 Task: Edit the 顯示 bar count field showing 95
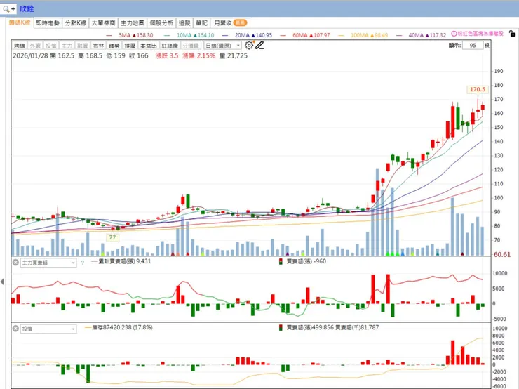pyautogui.click(x=473, y=46)
